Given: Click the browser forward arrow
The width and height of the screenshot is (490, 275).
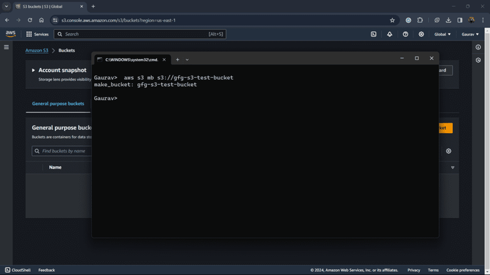Looking at the screenshot, I should tap(19, 20).
